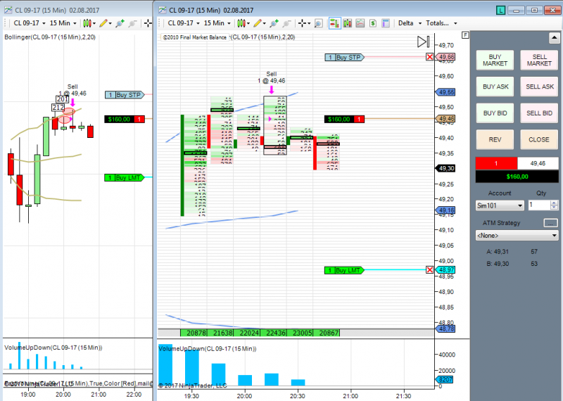The image size is (563, 401).
Task: Select crosshair tool in left chart toolbar
Action: 148,23
